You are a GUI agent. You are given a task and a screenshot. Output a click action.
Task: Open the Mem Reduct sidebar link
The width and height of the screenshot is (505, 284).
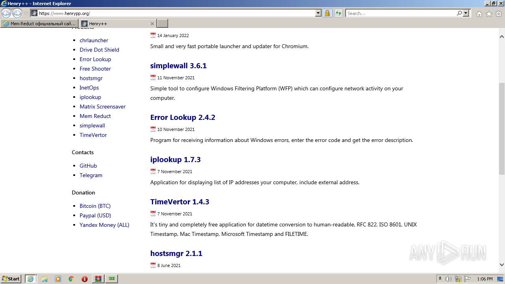(x=95, y=116)
